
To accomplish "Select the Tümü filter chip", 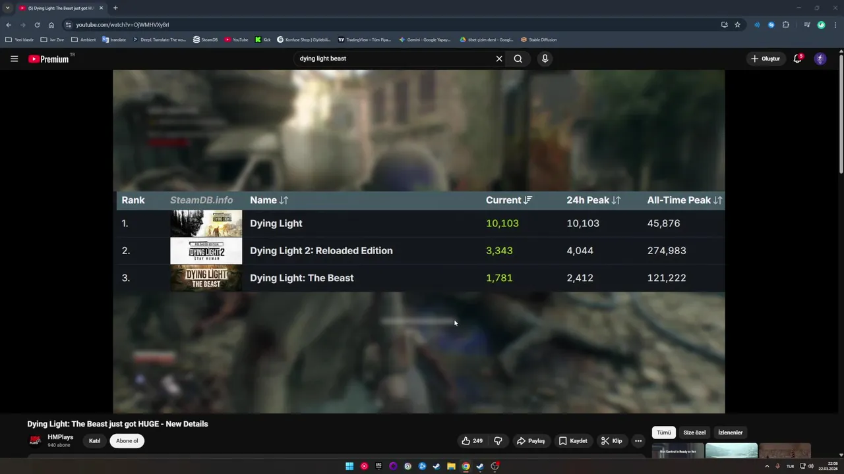I will pyautogui.click(x=664, y=433).
